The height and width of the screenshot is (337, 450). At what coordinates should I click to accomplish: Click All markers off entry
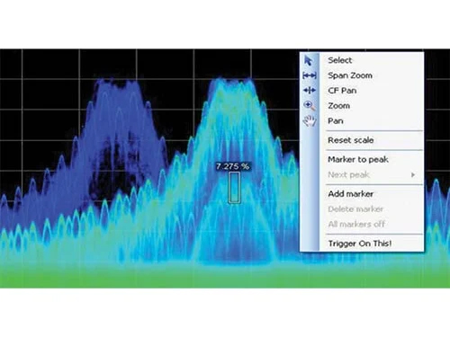coord(356,224)
